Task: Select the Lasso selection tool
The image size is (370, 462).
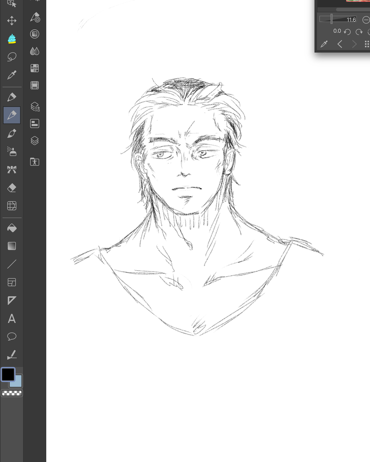Action: [x=12, y=57]
